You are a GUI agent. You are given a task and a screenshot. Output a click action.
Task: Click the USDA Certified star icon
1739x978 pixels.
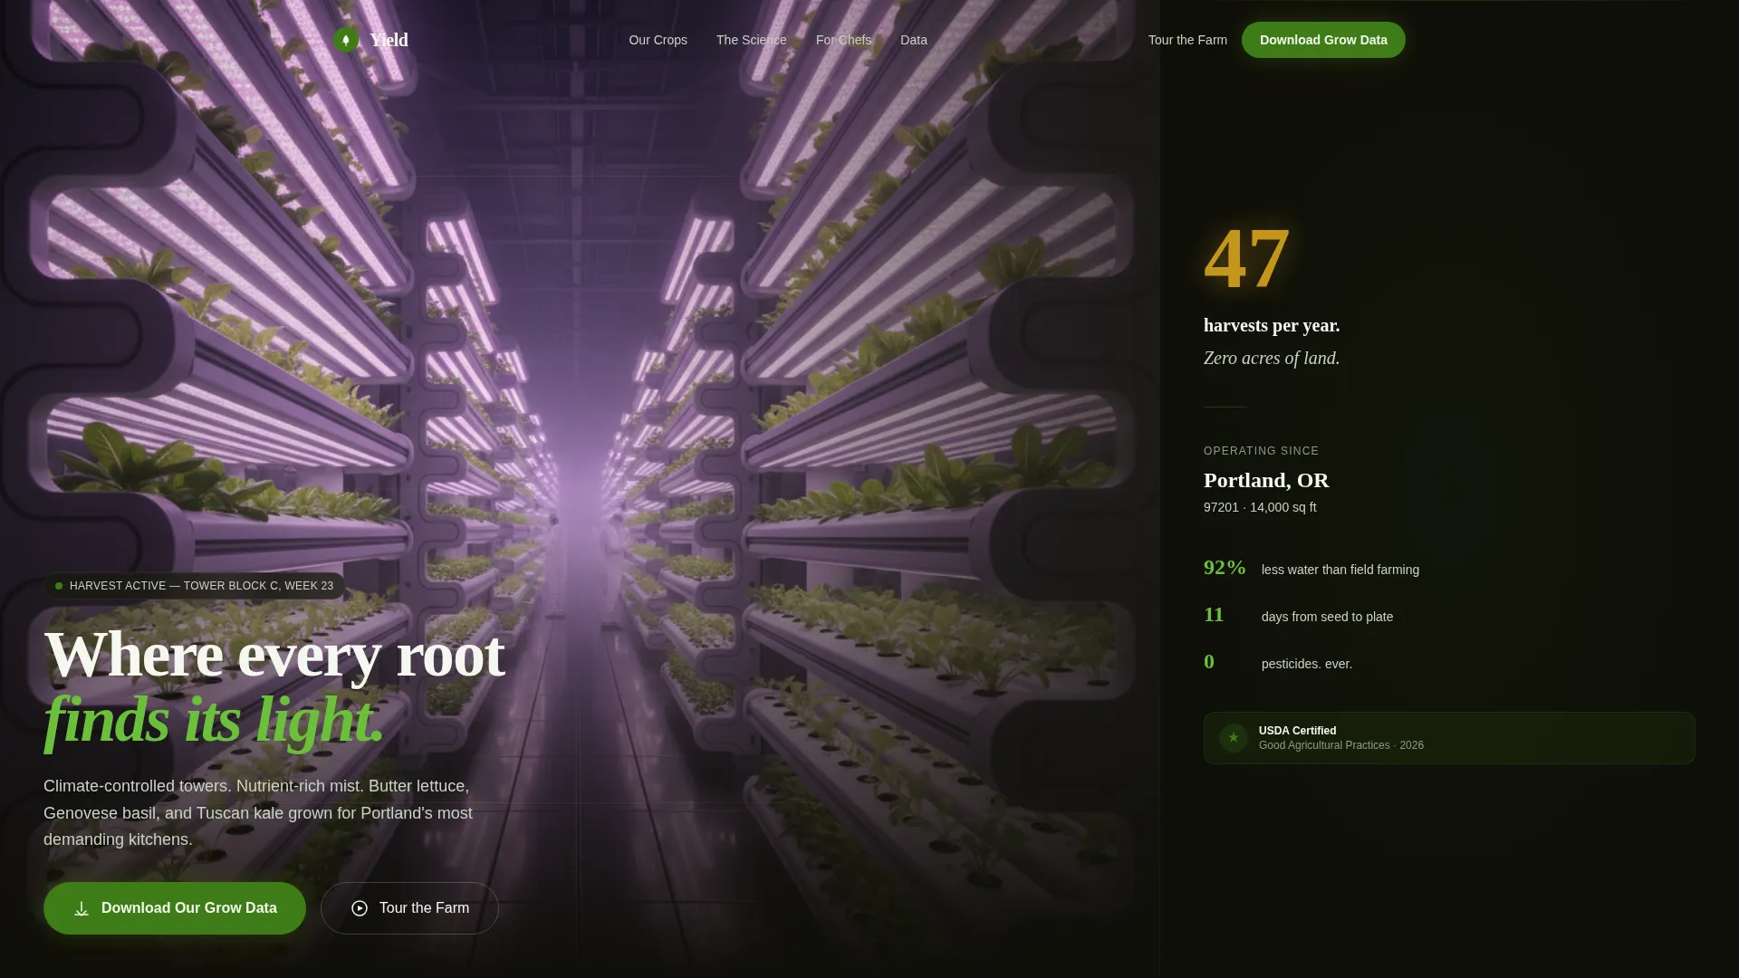(x=1233, y=738)
